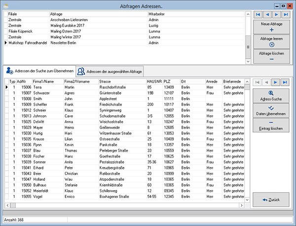This screenshot has width=296, height=226.
Task: Click the down arrow of the address grid scrollbar
Action: [247, 200]
